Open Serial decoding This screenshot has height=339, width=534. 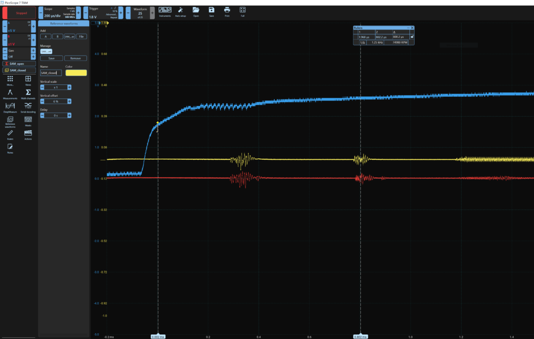pos(28,107)
